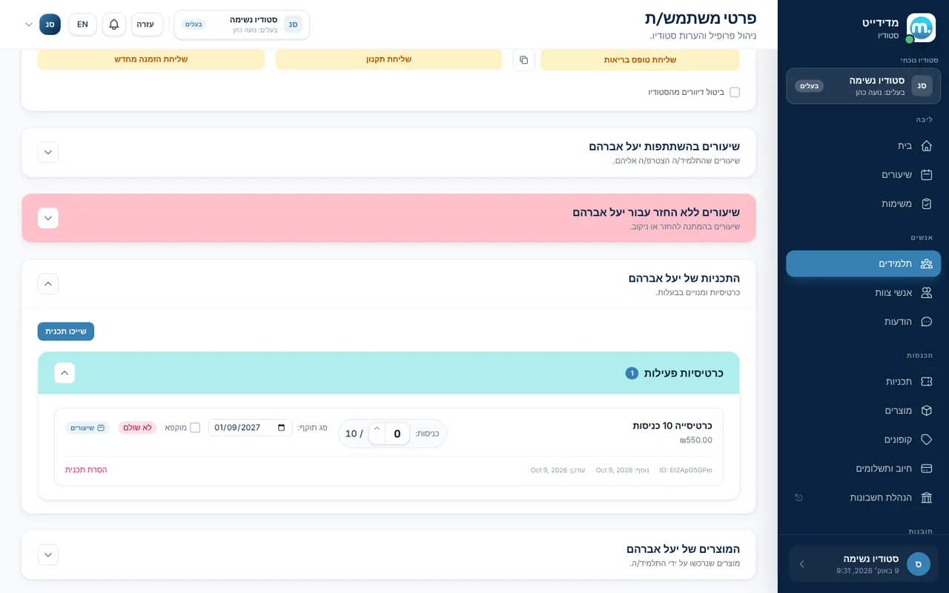Expand שיעורים בהשתתפות יעל אברהם section

48,152
